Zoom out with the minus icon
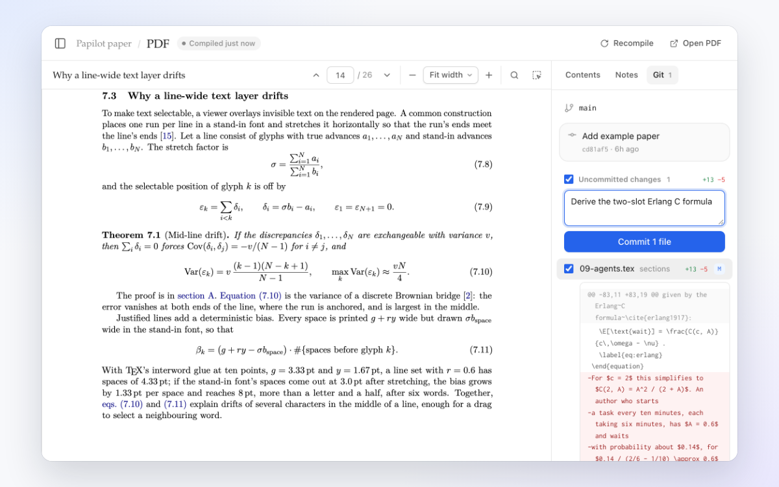 tap(412, 75)
